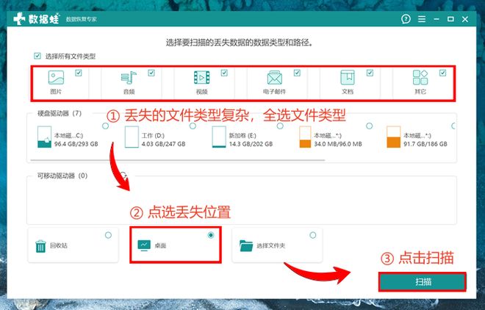Select the 工作 (D:) radio button
This screenshot has height=310, width=485.
pyautogui.click(x=193, y=126)
